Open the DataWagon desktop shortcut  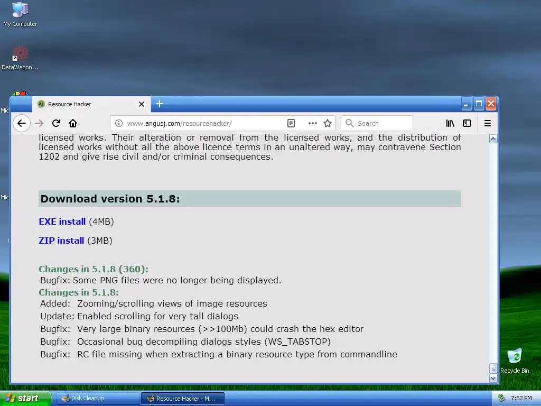(20, 58)
